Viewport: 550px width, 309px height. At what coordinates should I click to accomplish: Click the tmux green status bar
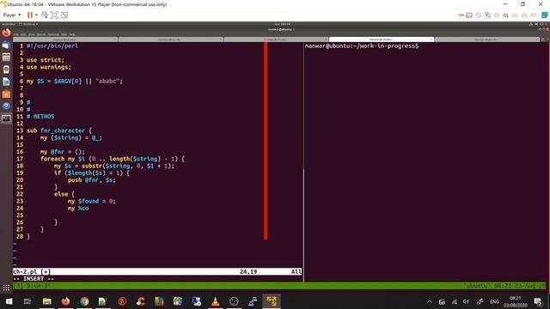[x=279, y=286]
